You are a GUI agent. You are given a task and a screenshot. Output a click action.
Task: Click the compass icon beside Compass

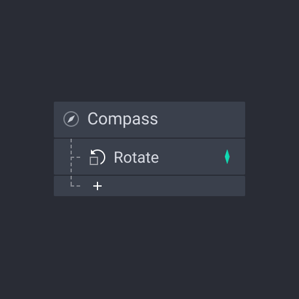71,119
